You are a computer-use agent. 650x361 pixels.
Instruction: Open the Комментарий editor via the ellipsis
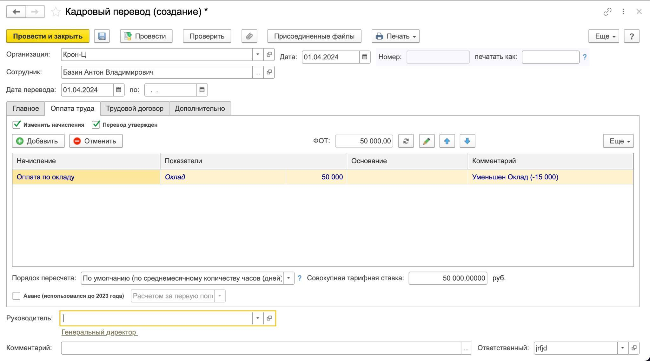tap(466, 348)
